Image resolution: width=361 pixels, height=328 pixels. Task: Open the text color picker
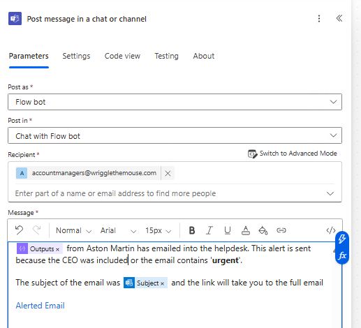[246, 230]
